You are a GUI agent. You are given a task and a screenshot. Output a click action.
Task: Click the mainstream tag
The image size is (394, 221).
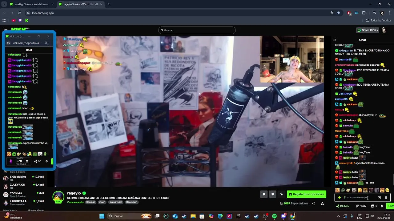[116, 202]
